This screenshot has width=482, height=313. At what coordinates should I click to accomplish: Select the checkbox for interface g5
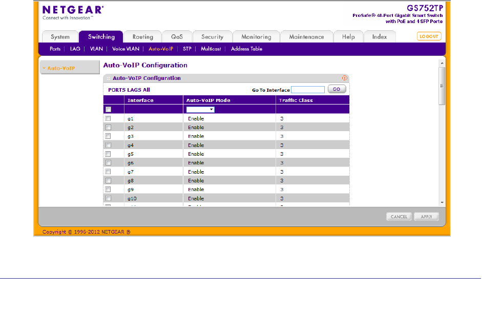[108, 154]
